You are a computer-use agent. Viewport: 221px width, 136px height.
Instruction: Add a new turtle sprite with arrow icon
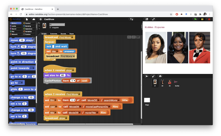point(146,76)
